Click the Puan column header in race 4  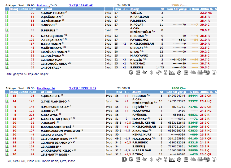click(x=32, y=9)
